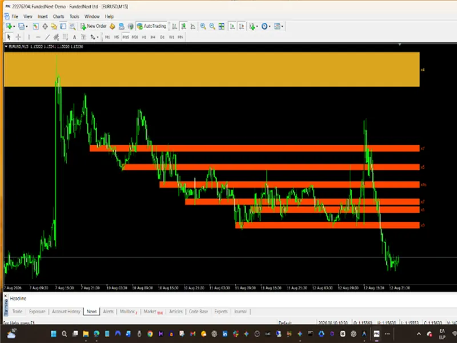
Task: Select the chart shift triangle marker
Action: pyautogui.click(x=399, y=45)
